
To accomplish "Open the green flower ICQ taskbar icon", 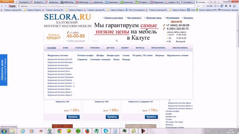I will click(78, 131).
